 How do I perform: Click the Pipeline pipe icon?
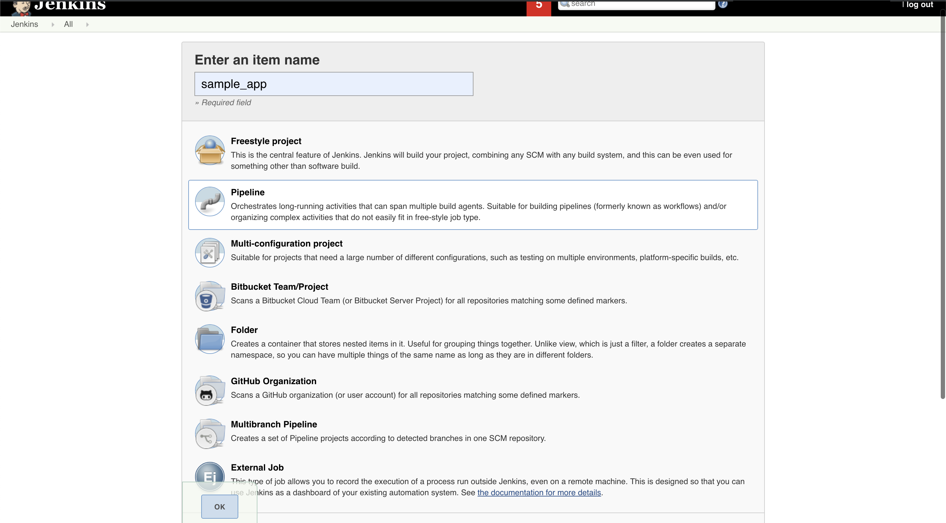[x=210, y=201]
